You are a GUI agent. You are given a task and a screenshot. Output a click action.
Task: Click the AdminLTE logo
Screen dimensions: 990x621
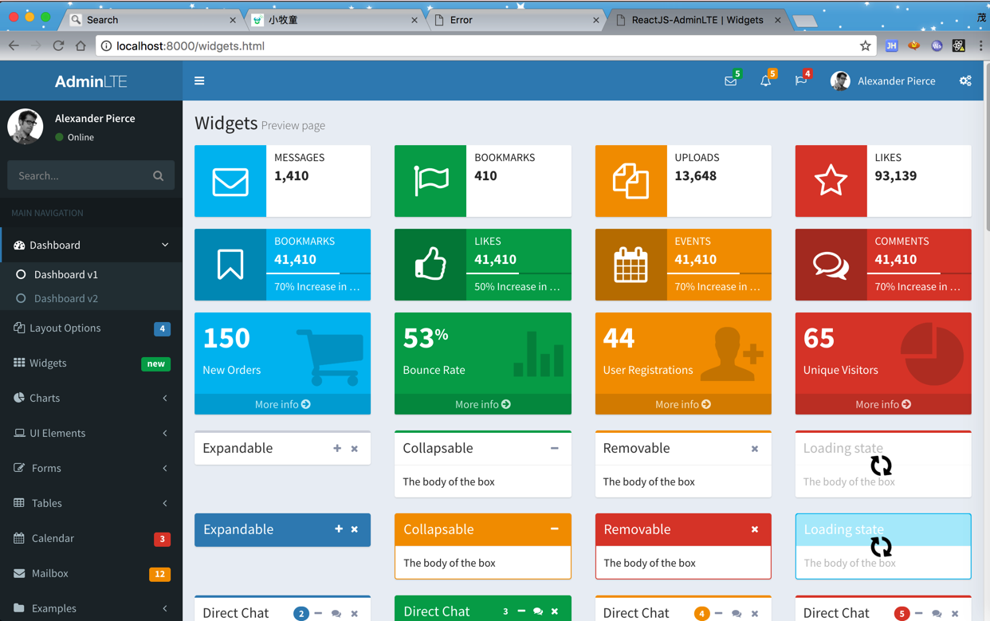[91, 81]
